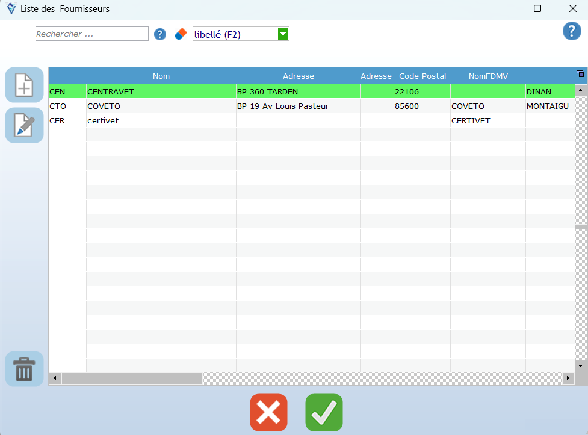
Task: Click the red cancel cross button
Action: pyautogui.click(x=269, y=413)
